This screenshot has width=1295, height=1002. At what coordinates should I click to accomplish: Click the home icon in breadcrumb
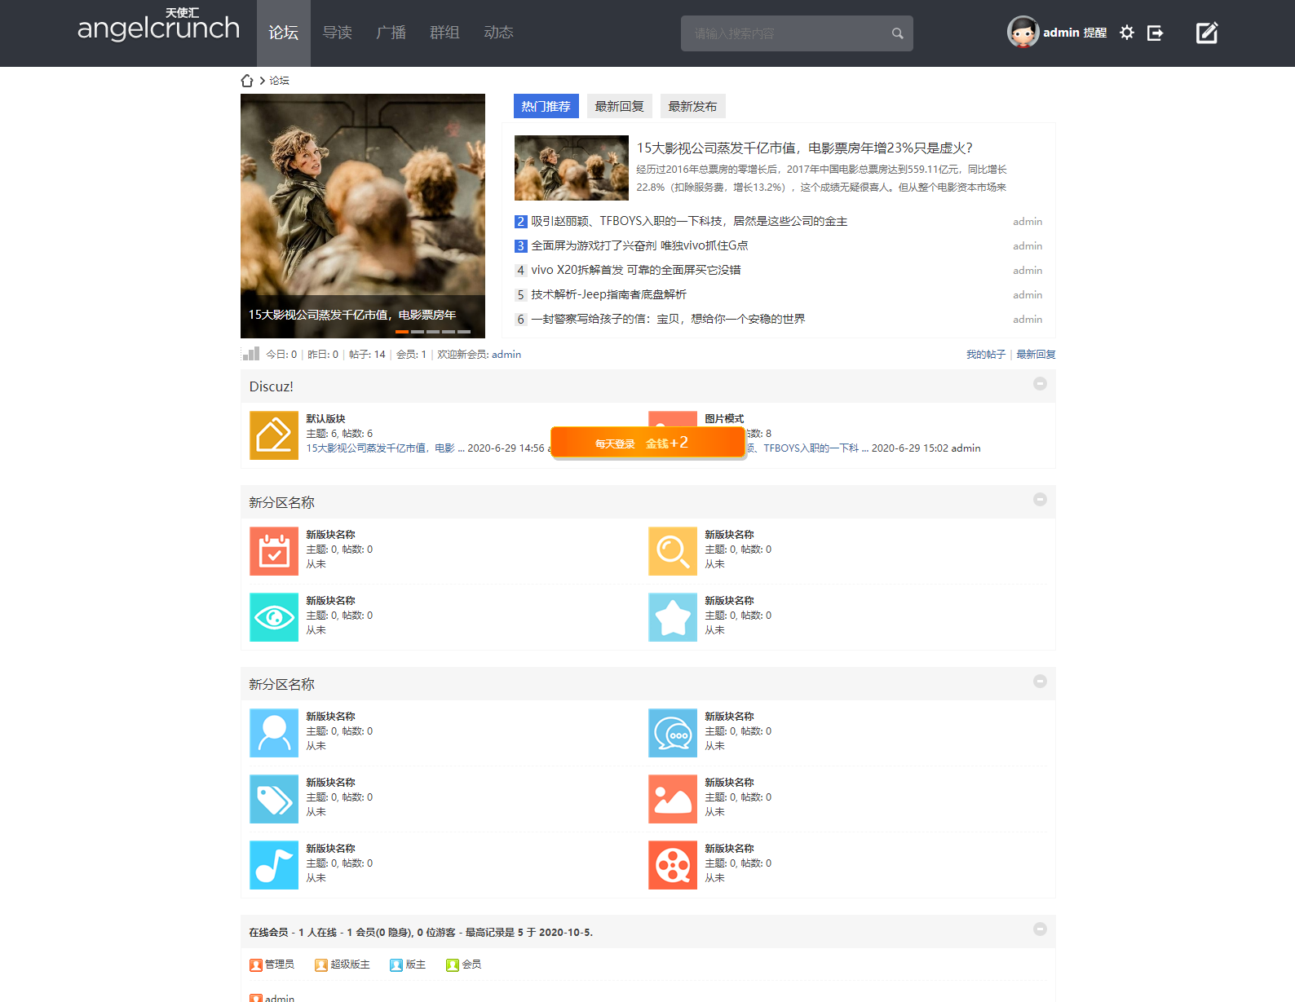pyautogui.click(x=247, y=81)
